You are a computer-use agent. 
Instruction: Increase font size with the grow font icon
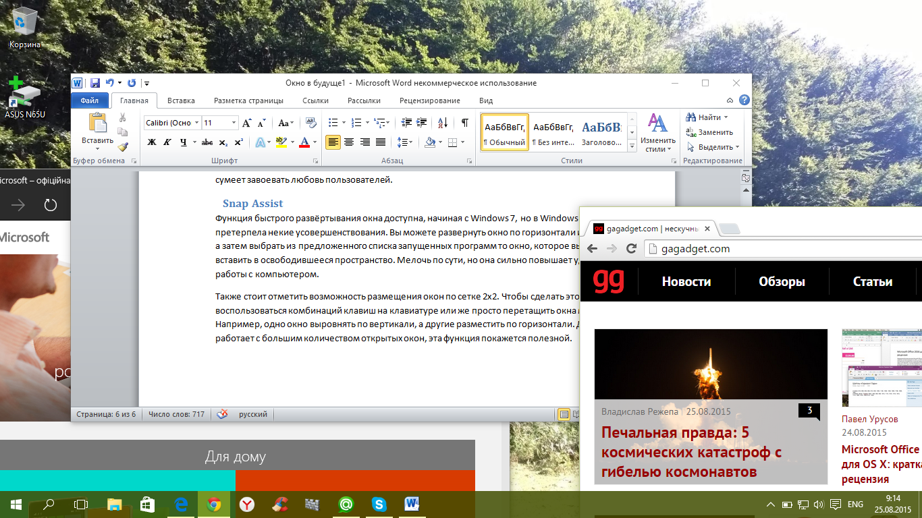pyautogui.click(x=247, y=123)
